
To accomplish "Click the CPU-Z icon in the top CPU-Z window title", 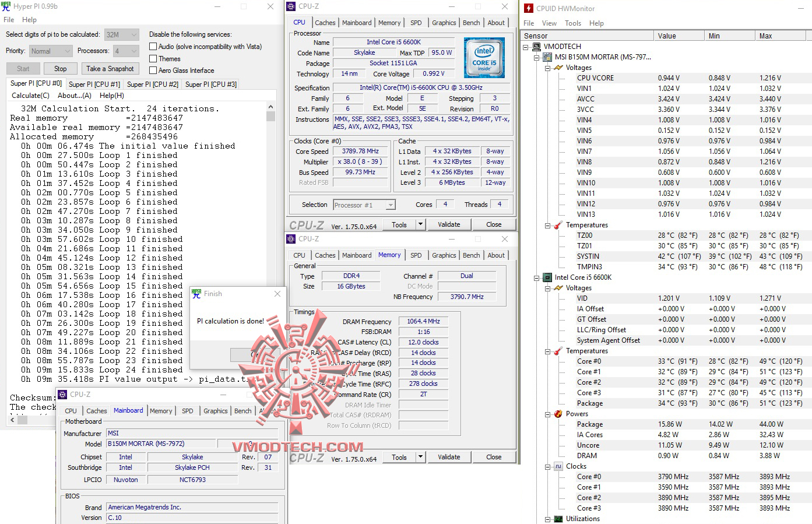I will pos(291,6).
